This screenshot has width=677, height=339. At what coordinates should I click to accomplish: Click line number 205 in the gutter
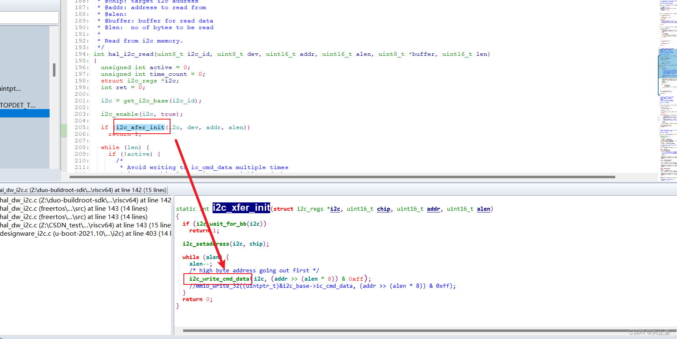click(x=81, y=127)
